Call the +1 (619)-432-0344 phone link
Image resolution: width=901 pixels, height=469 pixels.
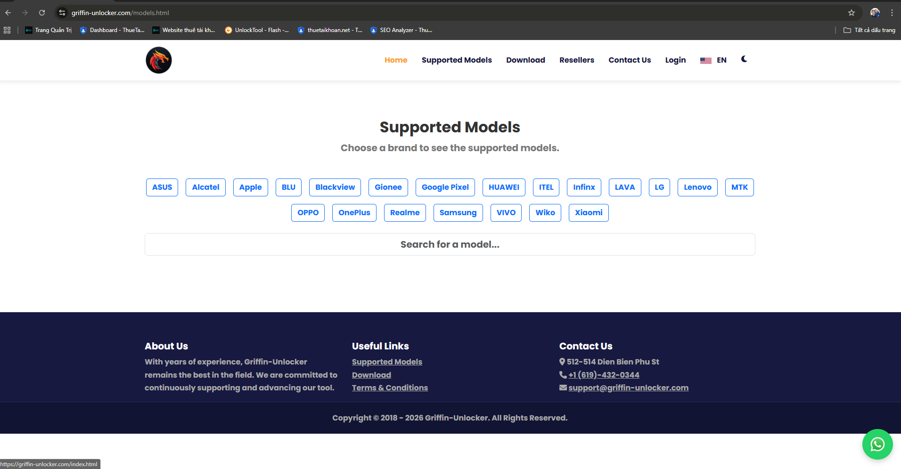coord(604,375)
